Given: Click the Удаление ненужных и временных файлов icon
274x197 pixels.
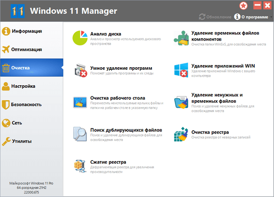Looking at the screenshot, I should 181,102.
